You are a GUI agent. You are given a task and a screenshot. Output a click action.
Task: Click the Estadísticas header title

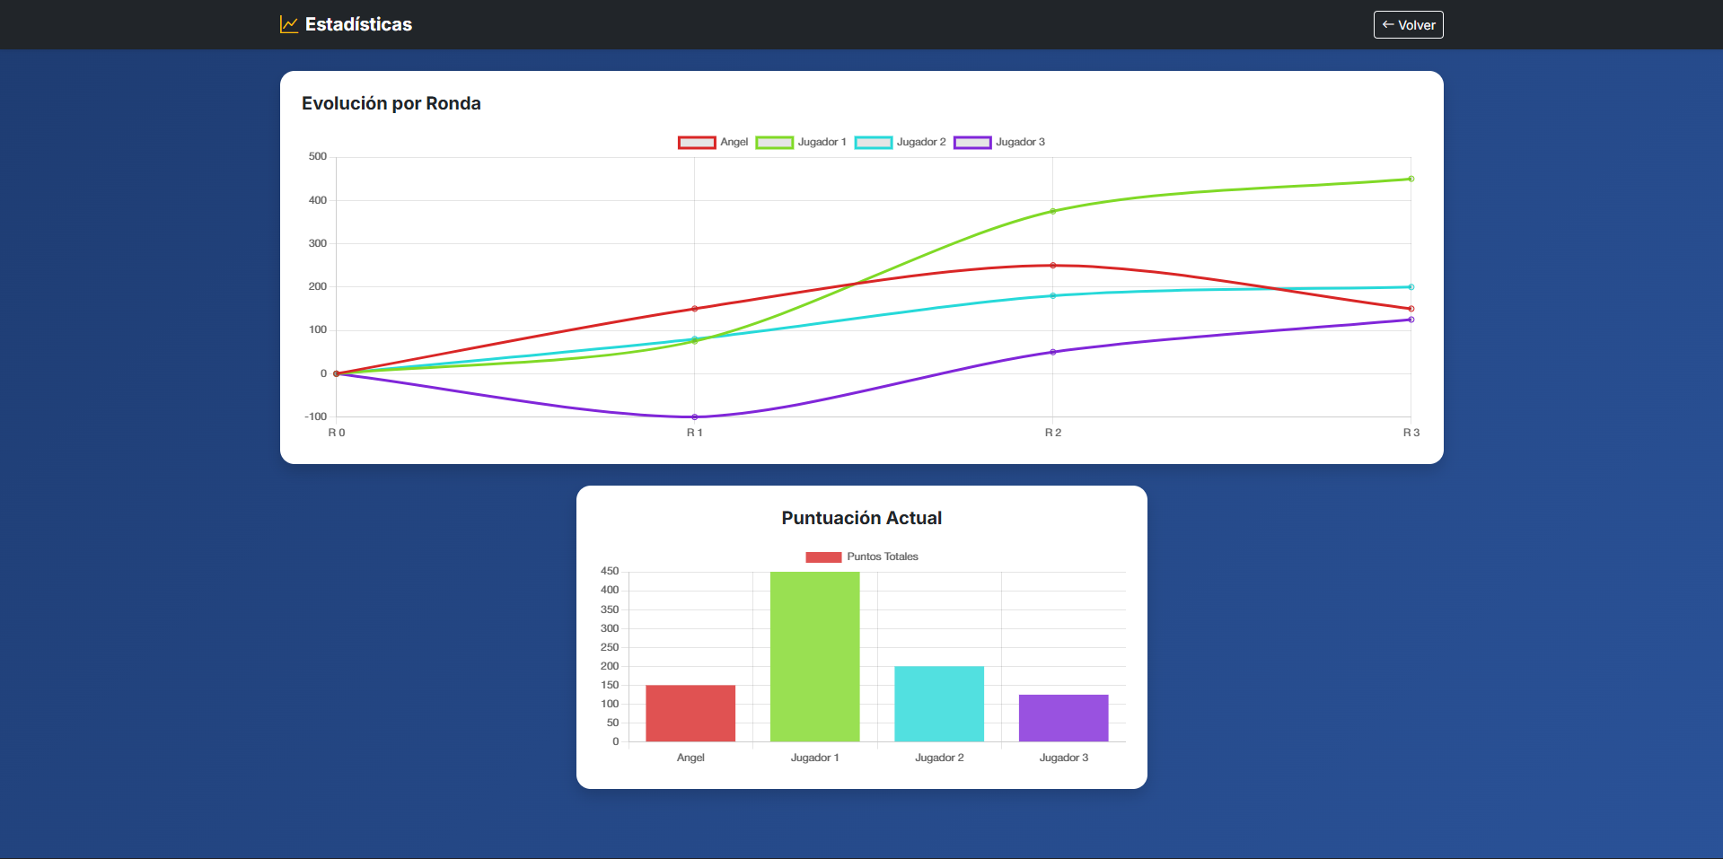tap(358, 24)
